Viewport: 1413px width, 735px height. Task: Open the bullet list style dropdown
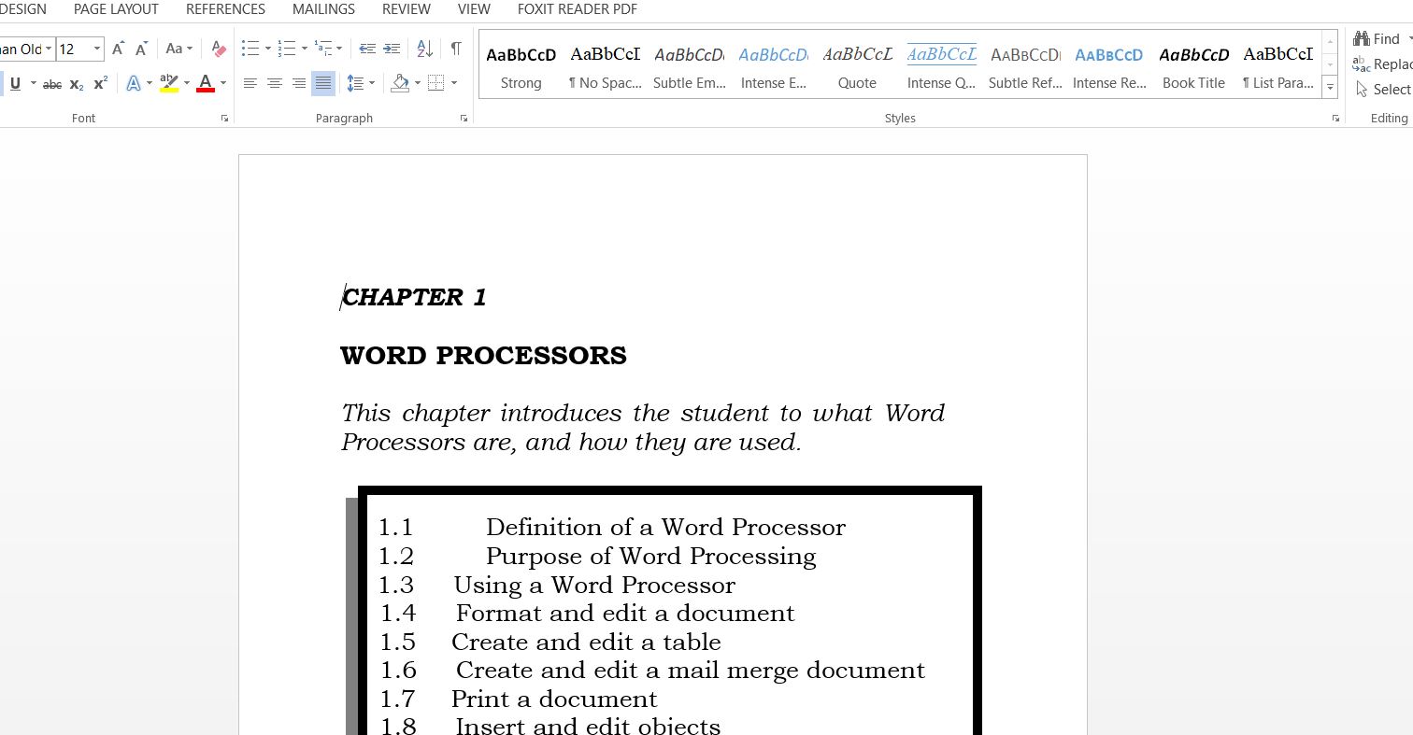click(x=270, y=49)
